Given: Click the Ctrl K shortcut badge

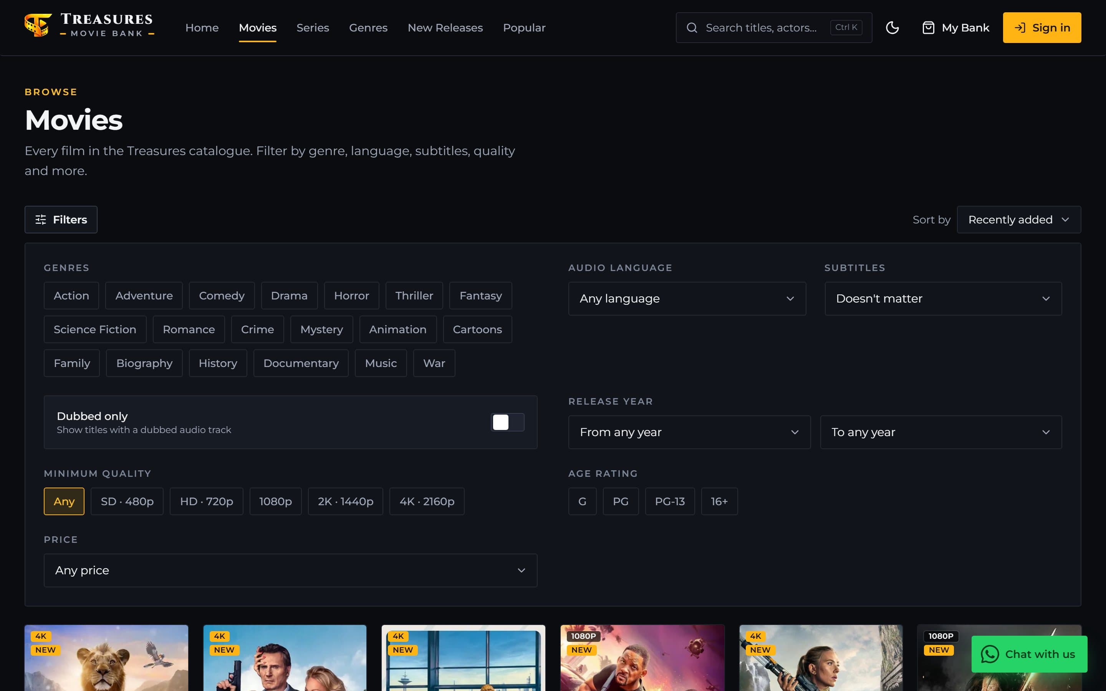Looking at the screenshot, I should [x=846, y=27].
